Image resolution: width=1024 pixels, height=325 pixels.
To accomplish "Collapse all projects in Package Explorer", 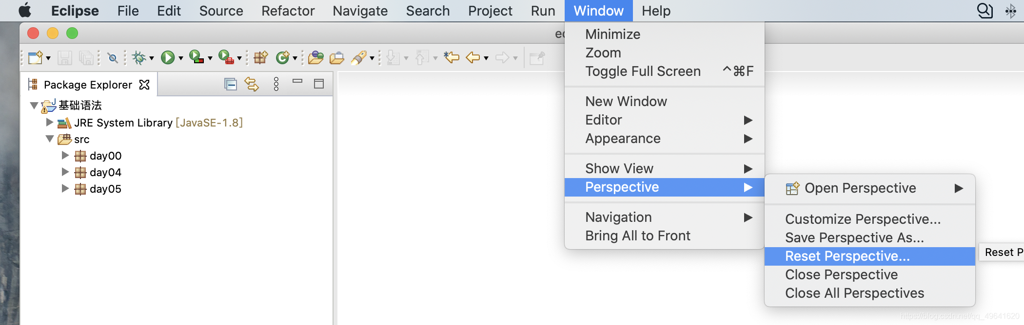I will tap(231, 83).
